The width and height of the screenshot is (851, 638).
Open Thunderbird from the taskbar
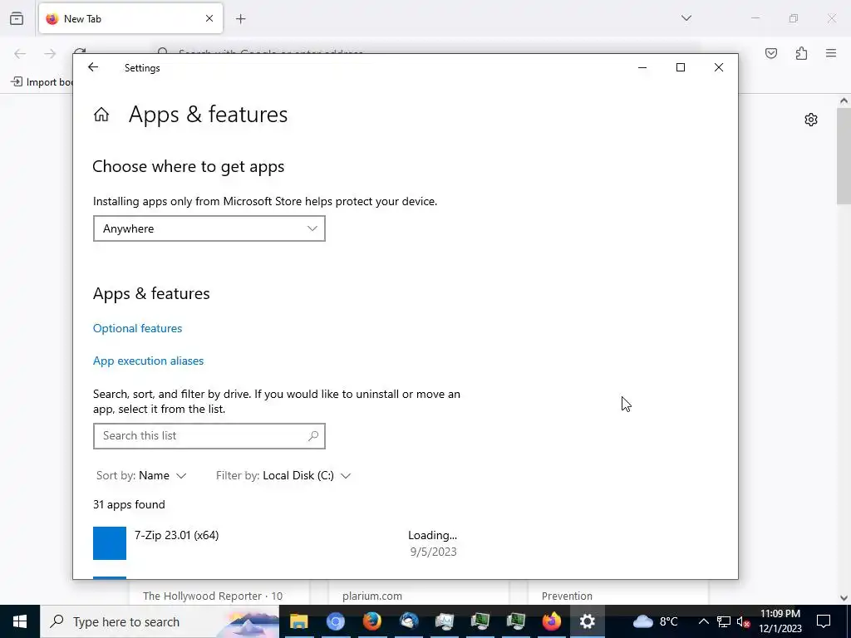pos(409,621)
